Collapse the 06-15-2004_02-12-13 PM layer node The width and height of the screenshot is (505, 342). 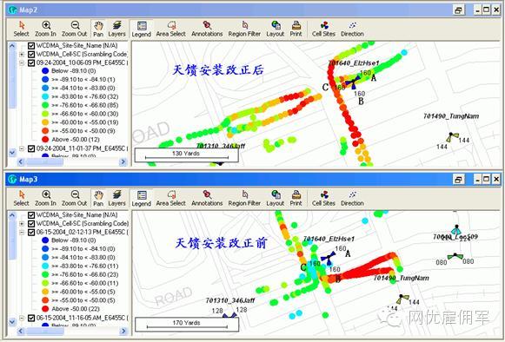point(22,233)
